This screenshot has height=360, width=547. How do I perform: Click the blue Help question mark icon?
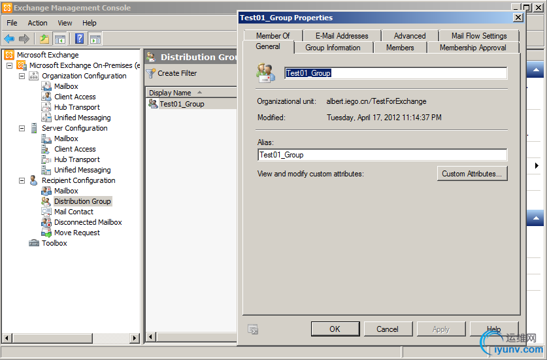[x=80, y=39]
